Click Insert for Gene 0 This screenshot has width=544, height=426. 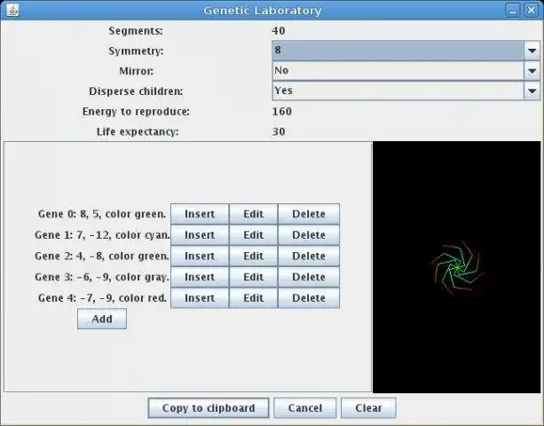coord(200,214)
